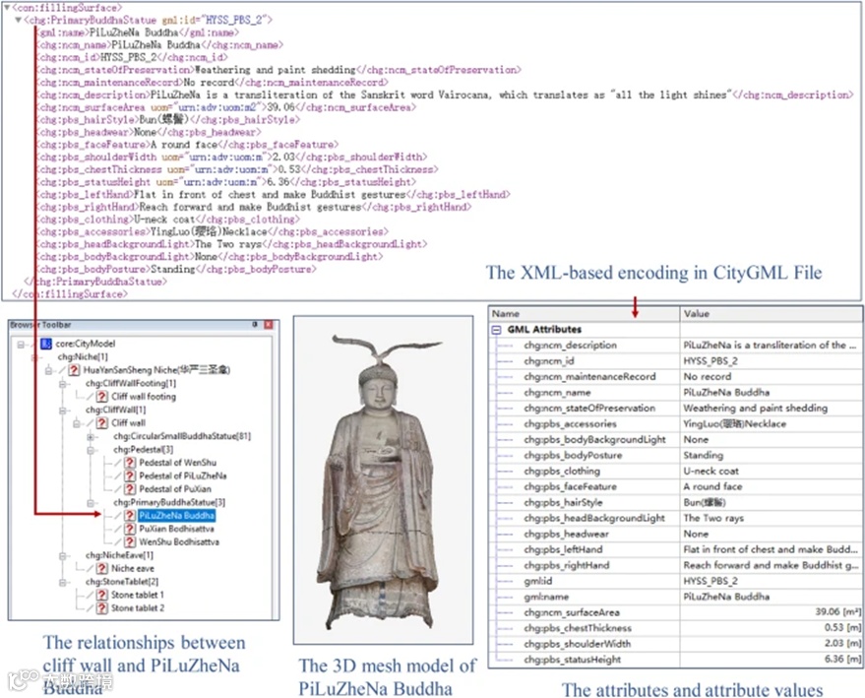The width and height of the screenshot is (865, 698).
Task: Click 'The Two rays' value
Action: [713, 518]
